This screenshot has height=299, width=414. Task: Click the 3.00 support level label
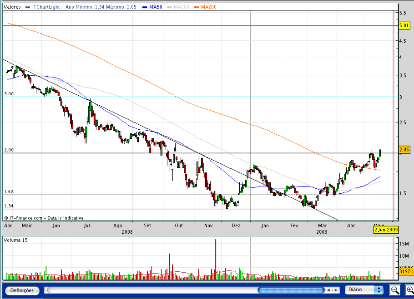9,94
